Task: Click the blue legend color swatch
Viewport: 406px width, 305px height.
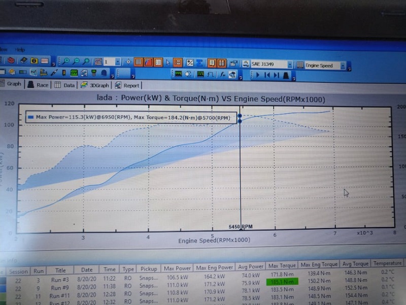Action: pos(31,117)
